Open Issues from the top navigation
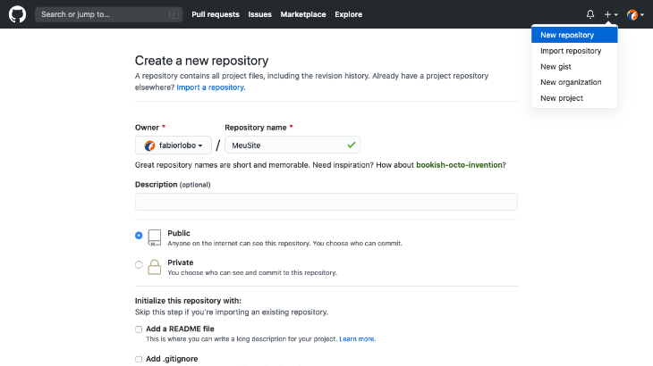This screenshot has width=653, height=366. (260, 14)
